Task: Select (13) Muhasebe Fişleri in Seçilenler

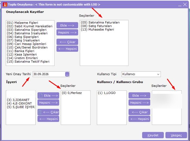Action: [x=97, y=29]
